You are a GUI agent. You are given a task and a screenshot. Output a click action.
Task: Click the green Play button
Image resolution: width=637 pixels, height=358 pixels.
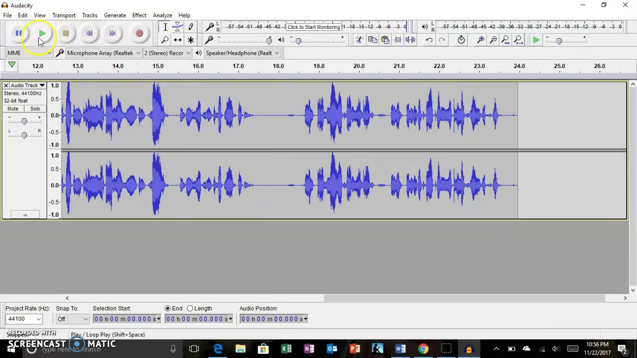(x=42, y=33)
